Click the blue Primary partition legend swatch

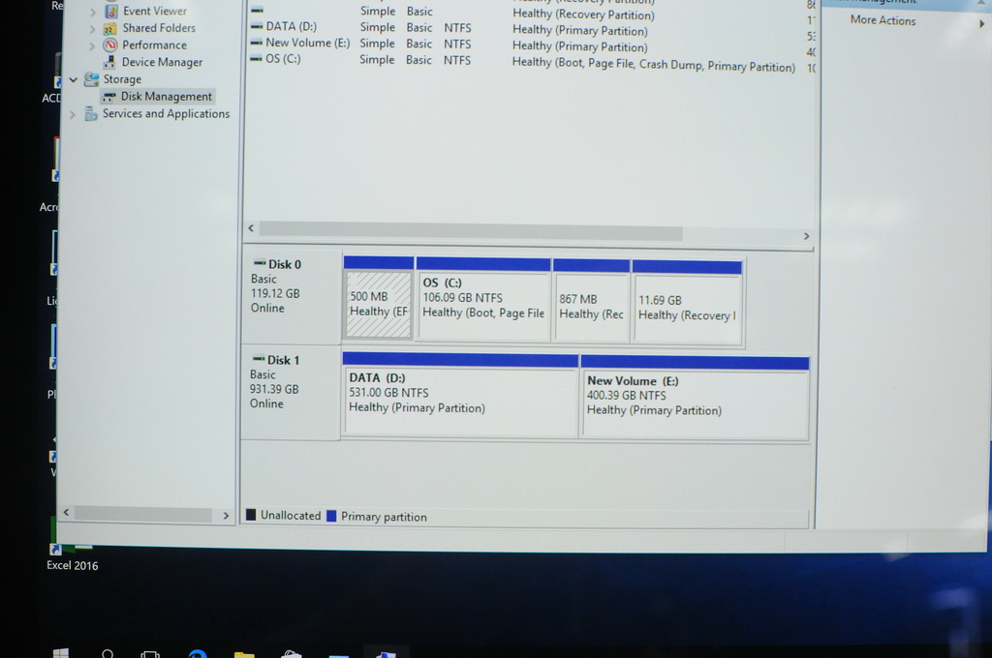pyautogui.click(x=331, y=516)
